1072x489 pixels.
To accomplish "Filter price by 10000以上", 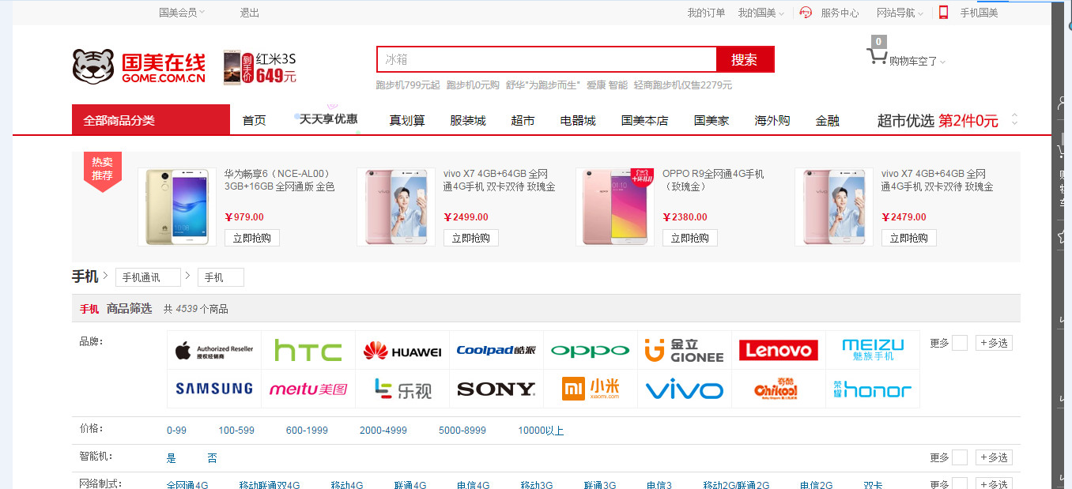I will tap(542, 431).
